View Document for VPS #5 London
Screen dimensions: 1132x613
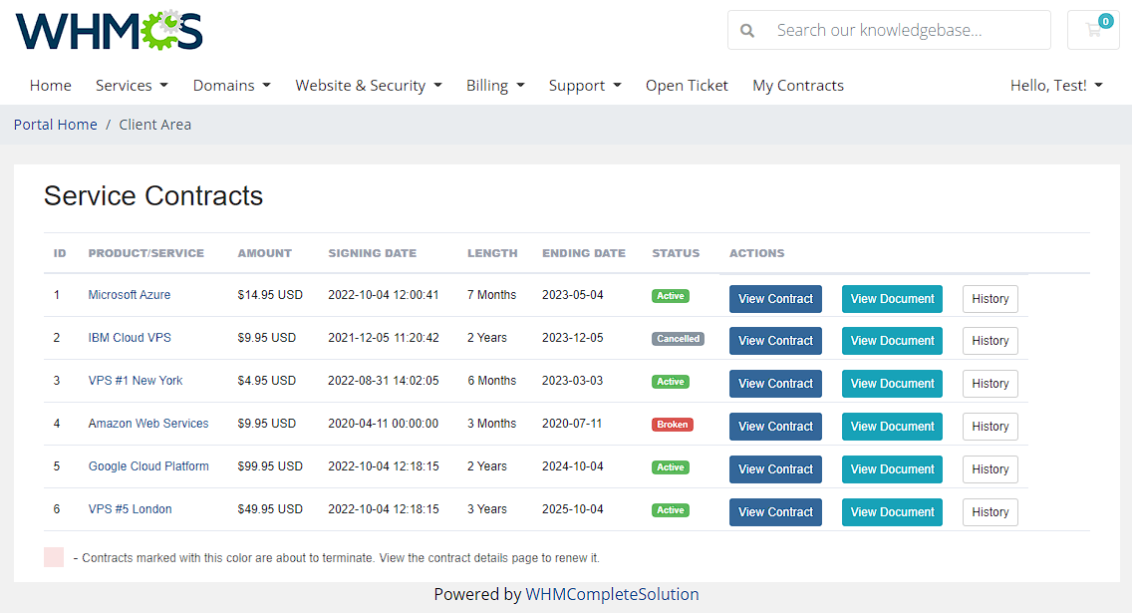(x=892, y=512)
